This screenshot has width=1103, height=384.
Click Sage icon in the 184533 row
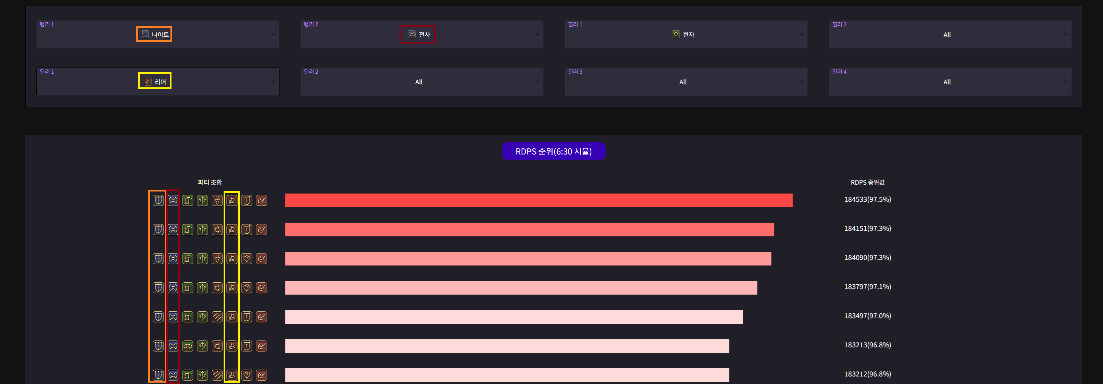(x=203, y=200)
